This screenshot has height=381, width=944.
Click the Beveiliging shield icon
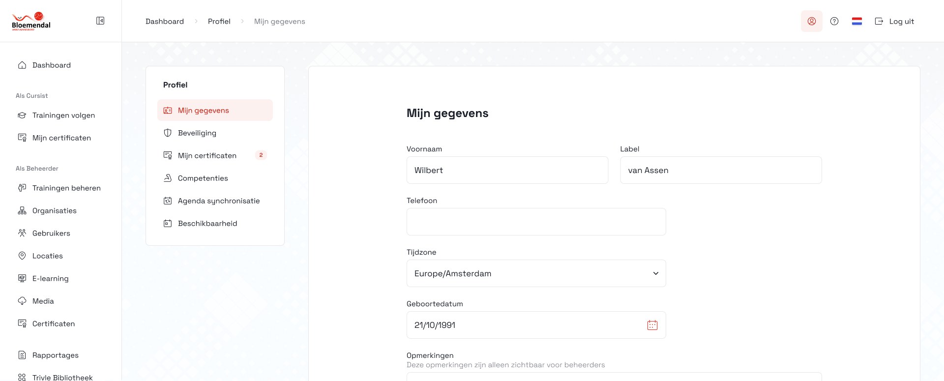[x=168, y=133]
